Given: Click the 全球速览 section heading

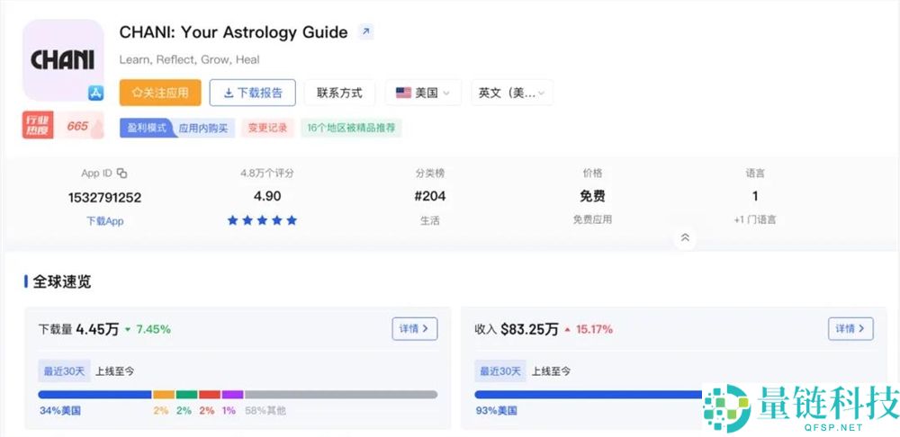Looking at the screenshot, I should [x=61, y=281].
